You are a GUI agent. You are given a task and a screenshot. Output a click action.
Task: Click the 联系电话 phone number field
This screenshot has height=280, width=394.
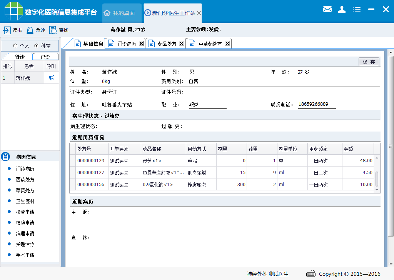[x=317, y=104]
